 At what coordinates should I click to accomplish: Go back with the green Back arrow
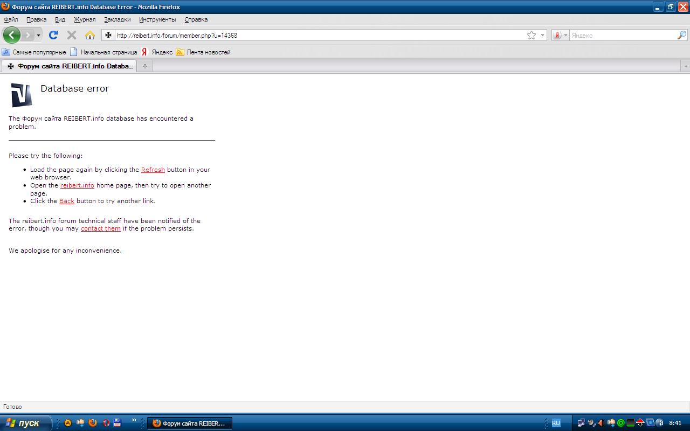11,35
